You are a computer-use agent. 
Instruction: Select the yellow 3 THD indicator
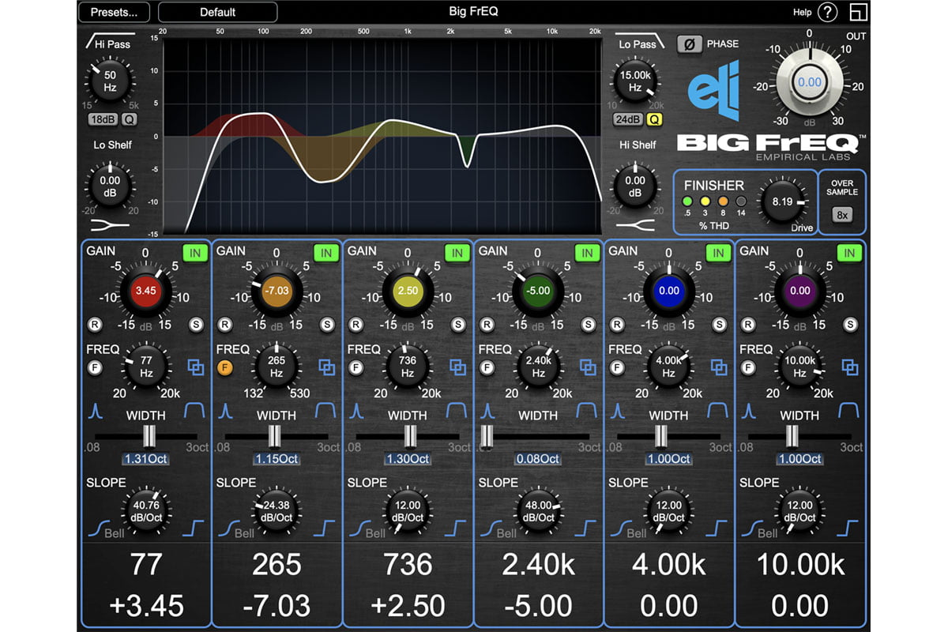coord(705,201)
